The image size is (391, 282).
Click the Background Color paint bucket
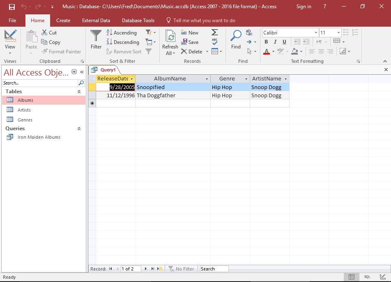point(294,51)
